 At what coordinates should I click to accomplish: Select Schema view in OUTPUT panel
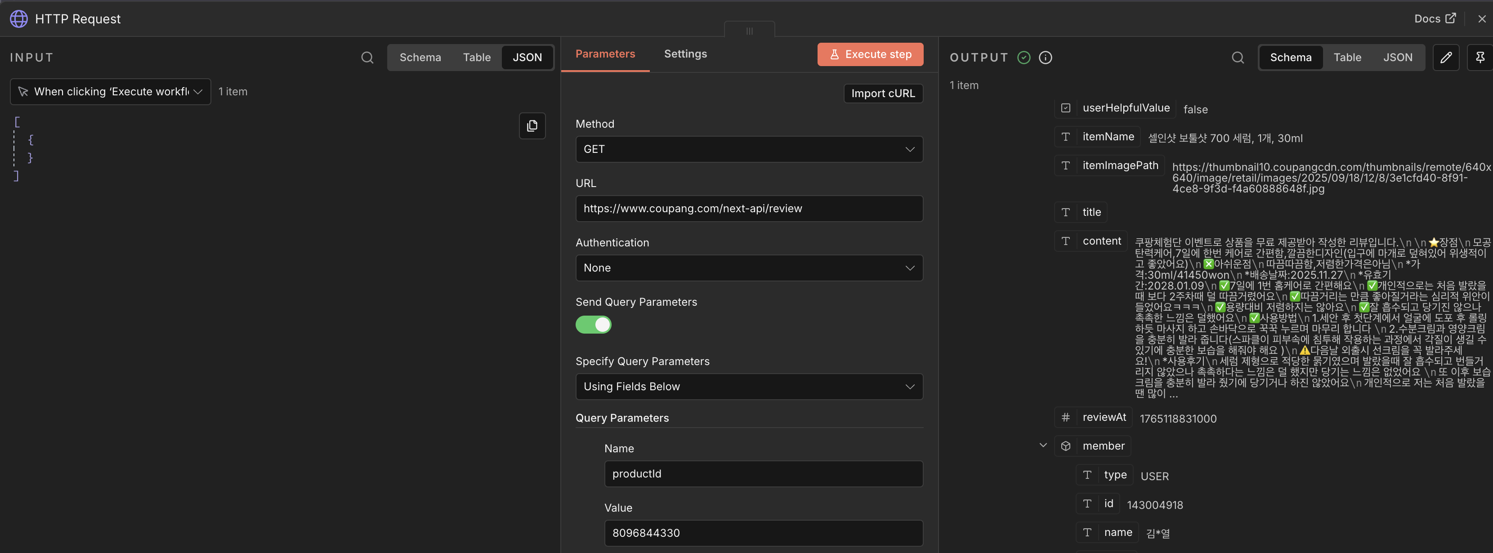1291,58
